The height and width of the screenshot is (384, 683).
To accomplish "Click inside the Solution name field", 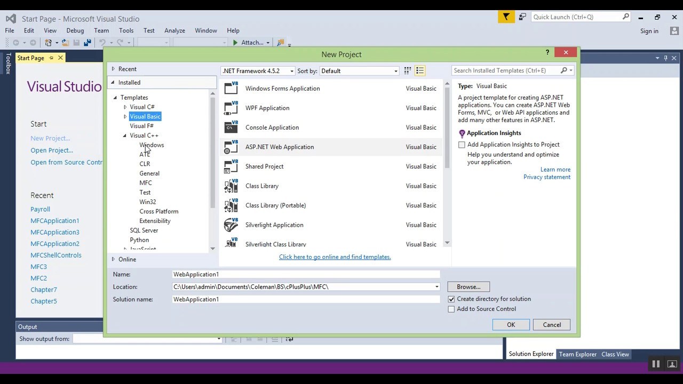I will 306,299.
